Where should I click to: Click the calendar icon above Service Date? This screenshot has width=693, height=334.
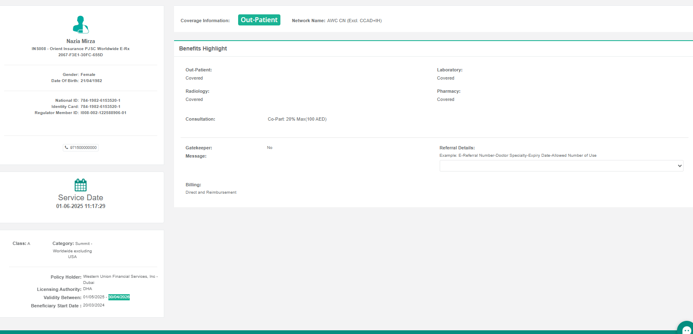click(x=80, y=185)
